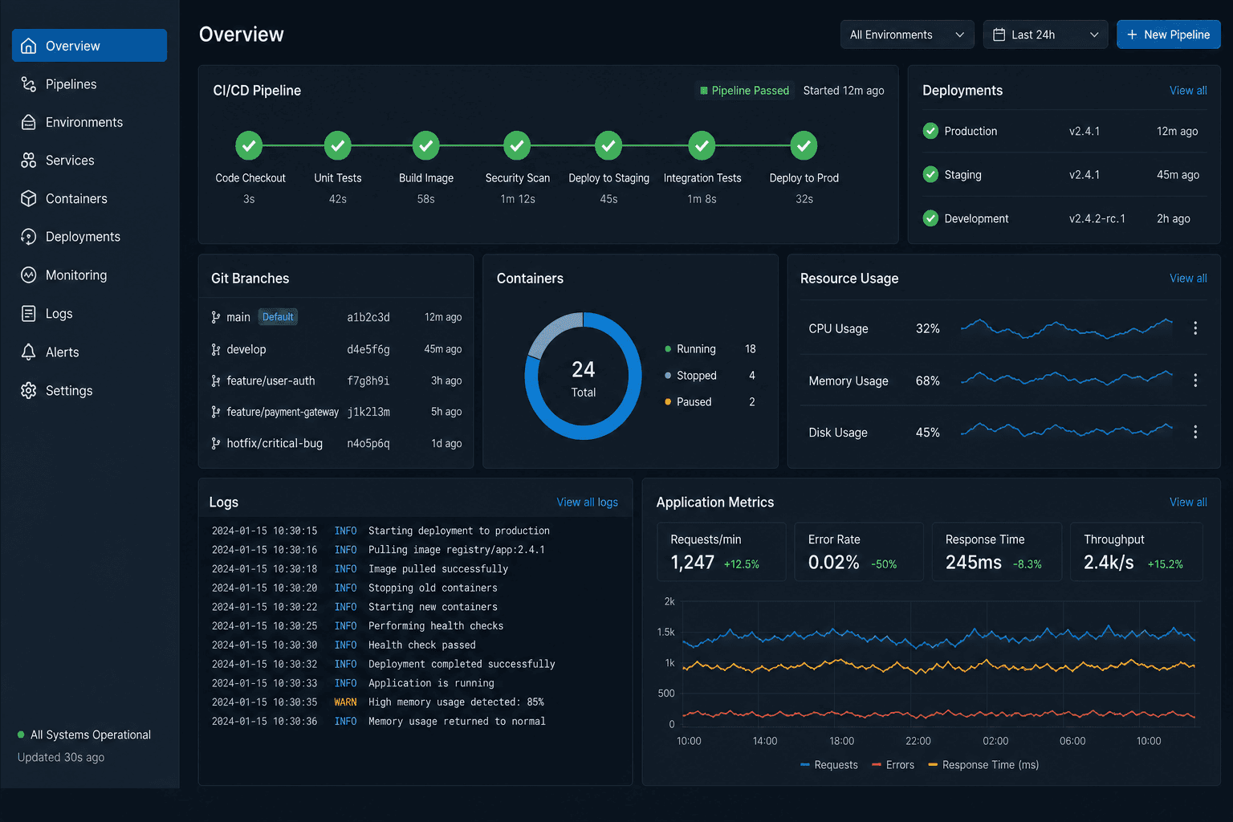Click the Monitoring icon in sidebar

click(x=29, y=275)
